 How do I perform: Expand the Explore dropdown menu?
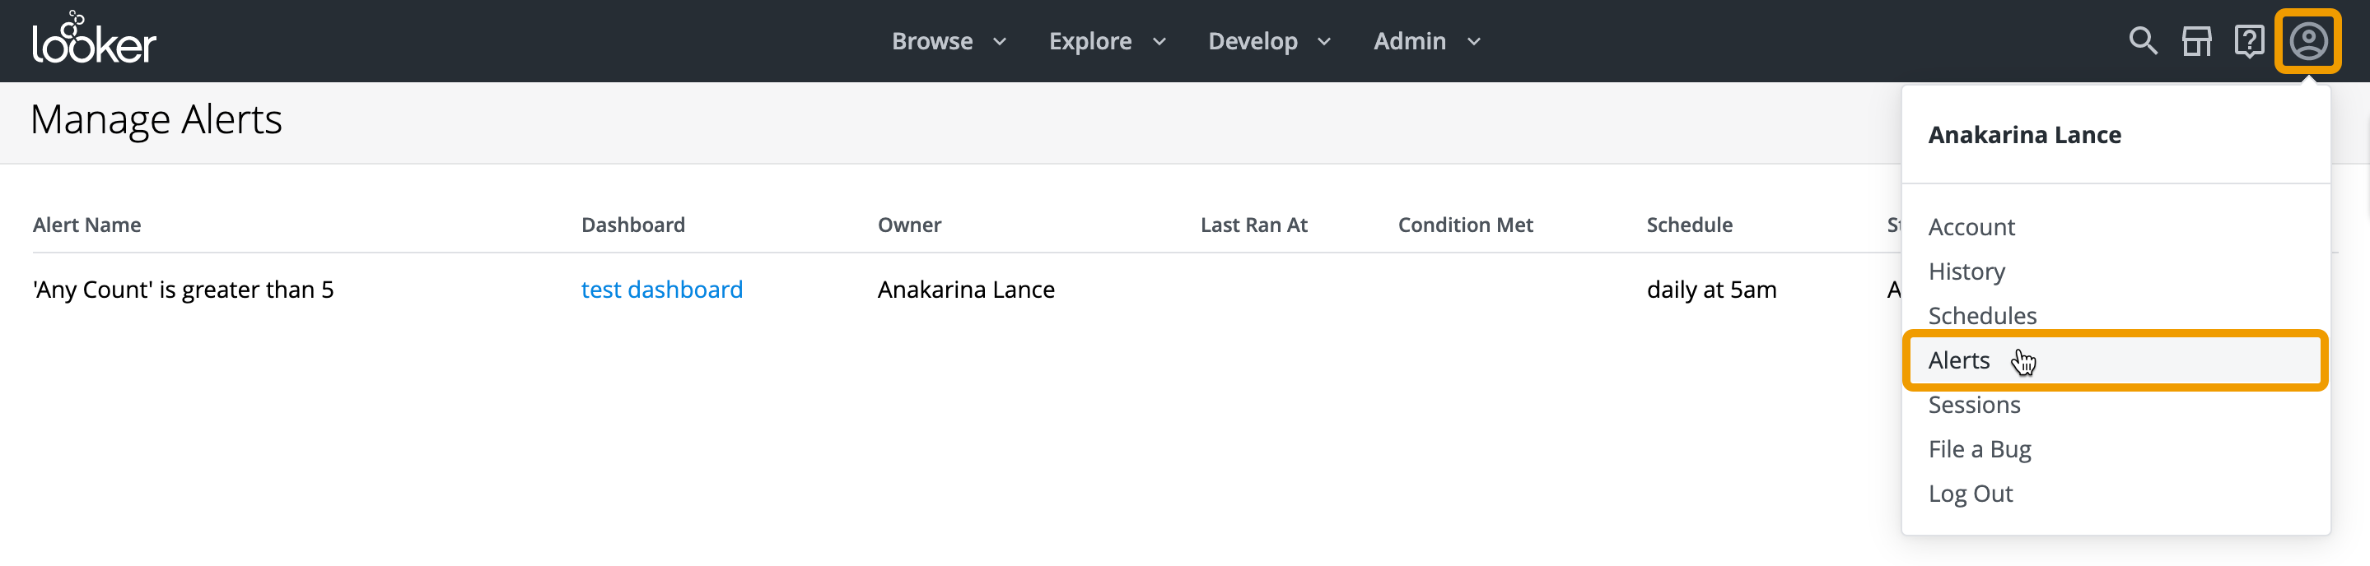tap(1107, 41)
